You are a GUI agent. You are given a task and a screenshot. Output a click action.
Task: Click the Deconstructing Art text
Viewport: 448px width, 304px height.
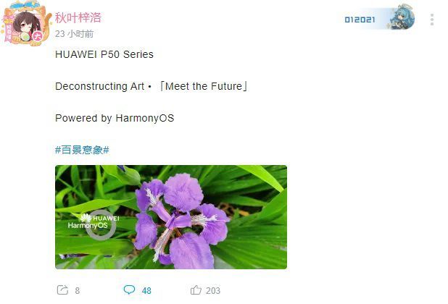click(99, 86)
